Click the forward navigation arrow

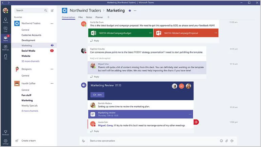coord(9,2)
